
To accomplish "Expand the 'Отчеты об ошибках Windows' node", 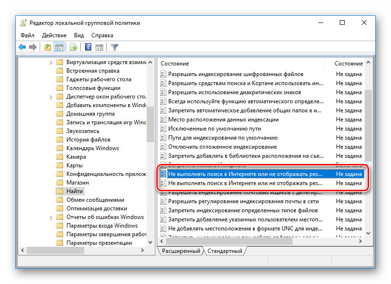I will 52,217.
